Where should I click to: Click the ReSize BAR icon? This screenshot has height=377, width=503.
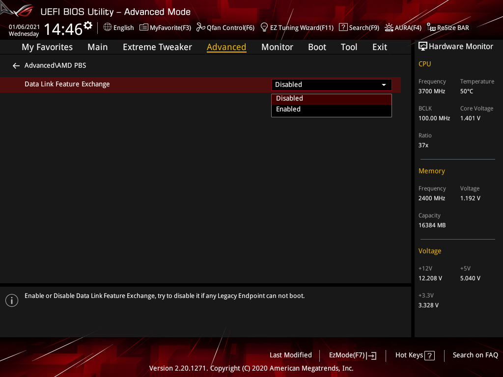coord(431,27)
